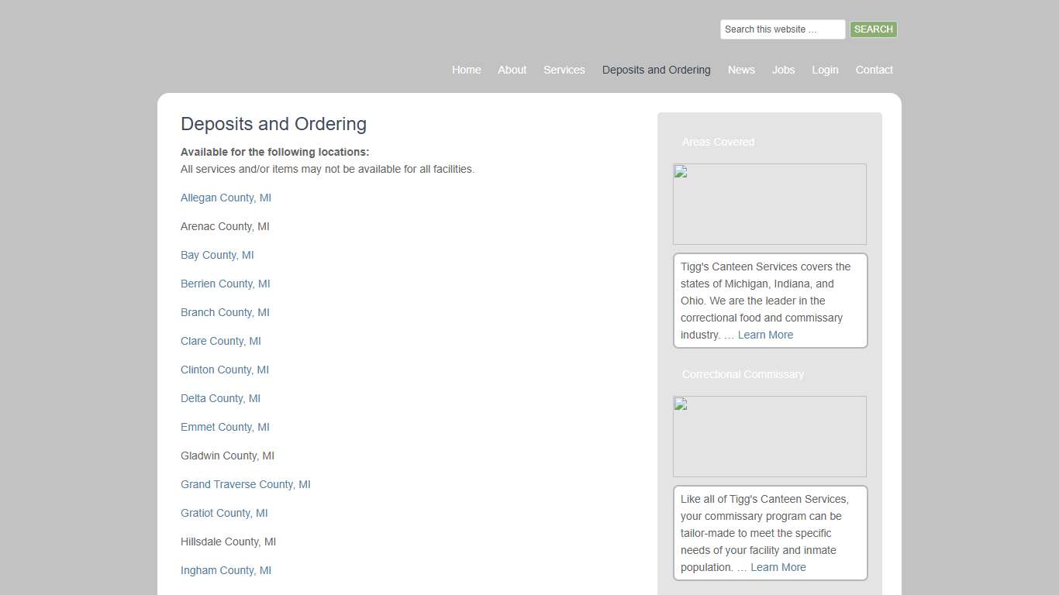Click the Correctional Commissary image thumbnail
Viewport: 1059px width, 595px height.
click(x=769, y=436)
